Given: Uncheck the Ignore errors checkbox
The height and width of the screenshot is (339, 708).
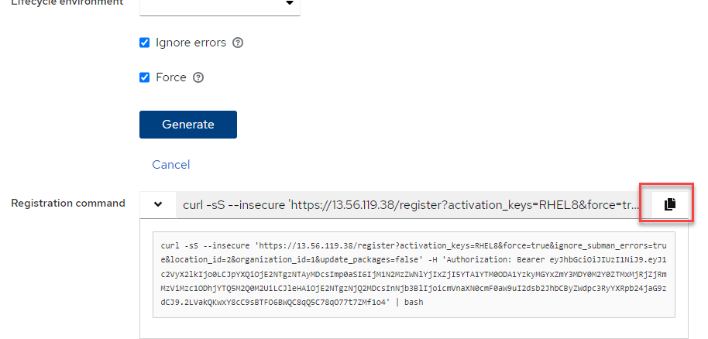Looking at the screenshot, I should 144,43.
